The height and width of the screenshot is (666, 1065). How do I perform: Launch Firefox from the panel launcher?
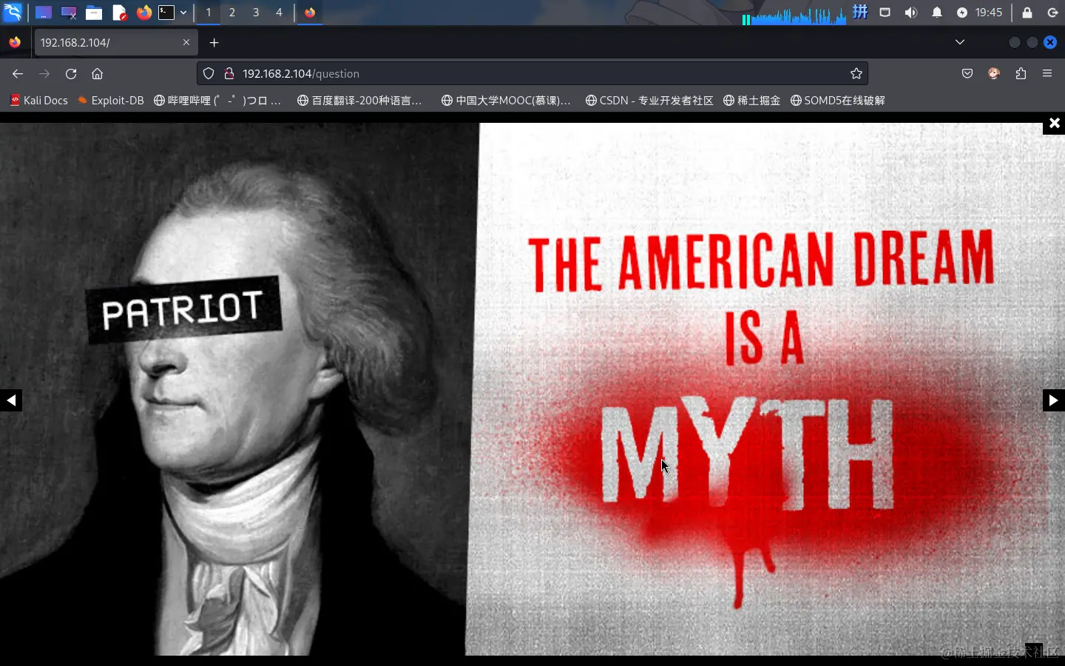click(x=143, y=13)
